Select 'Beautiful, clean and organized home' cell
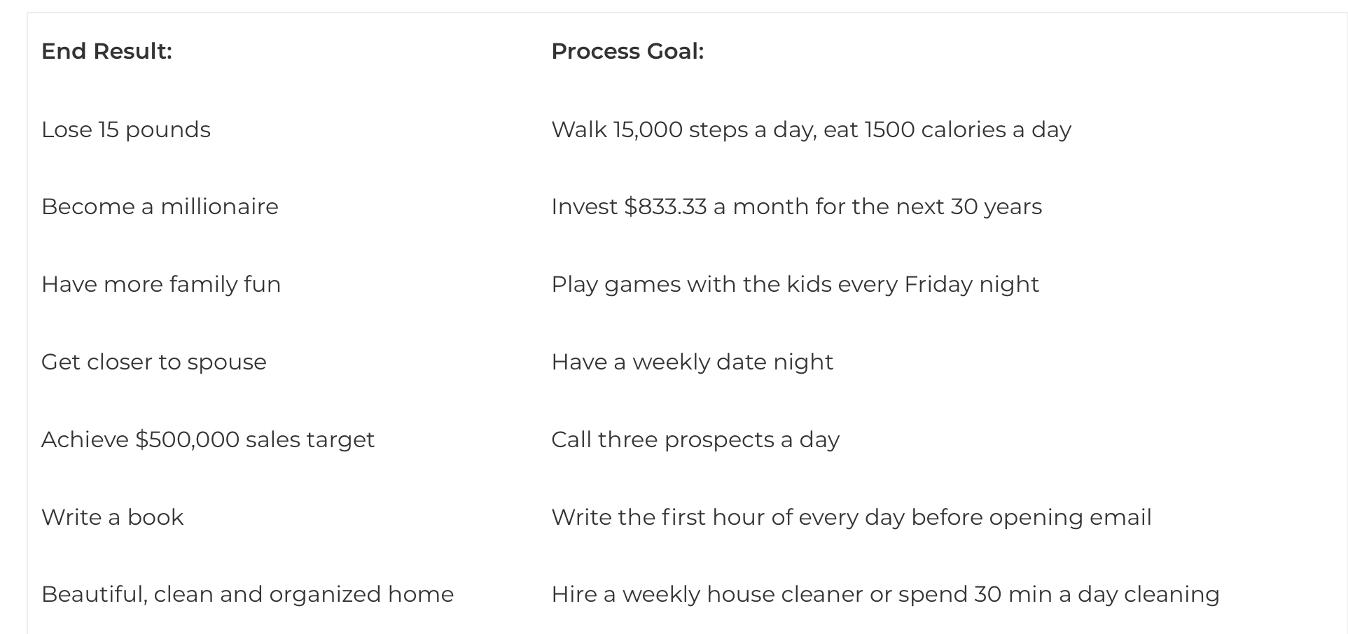Viewport: 1348px width, 634px height. [x=247, y=594]
